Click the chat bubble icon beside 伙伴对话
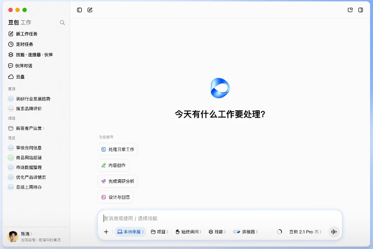373x249 pixels. pyautogui.click(x=11, y=66)
